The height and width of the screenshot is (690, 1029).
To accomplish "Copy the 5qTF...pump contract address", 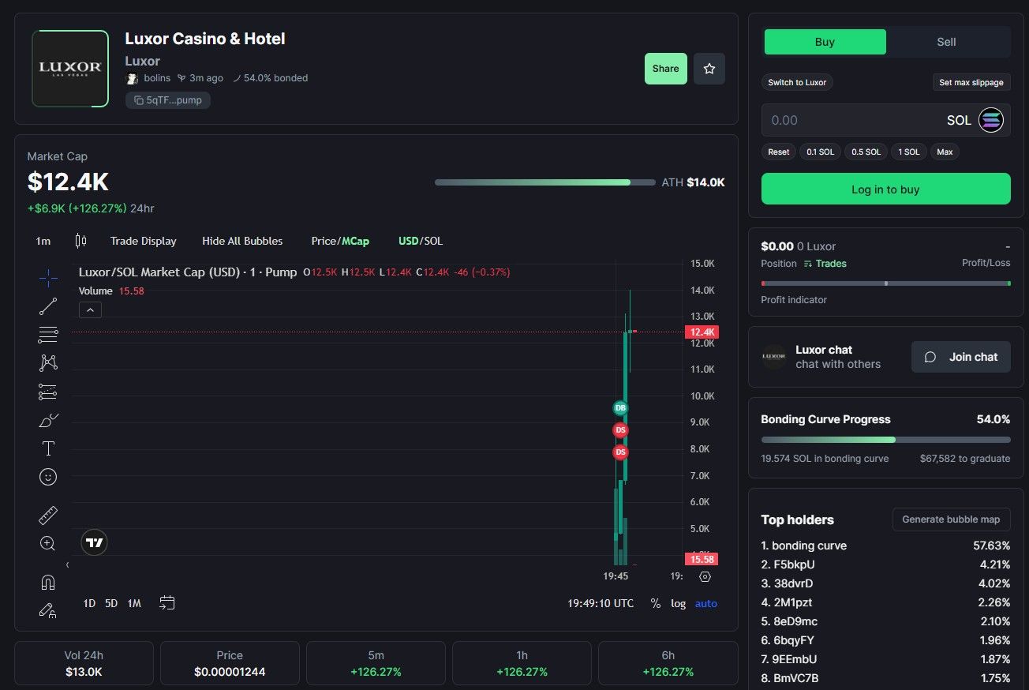I will click(x=168, y=100).
